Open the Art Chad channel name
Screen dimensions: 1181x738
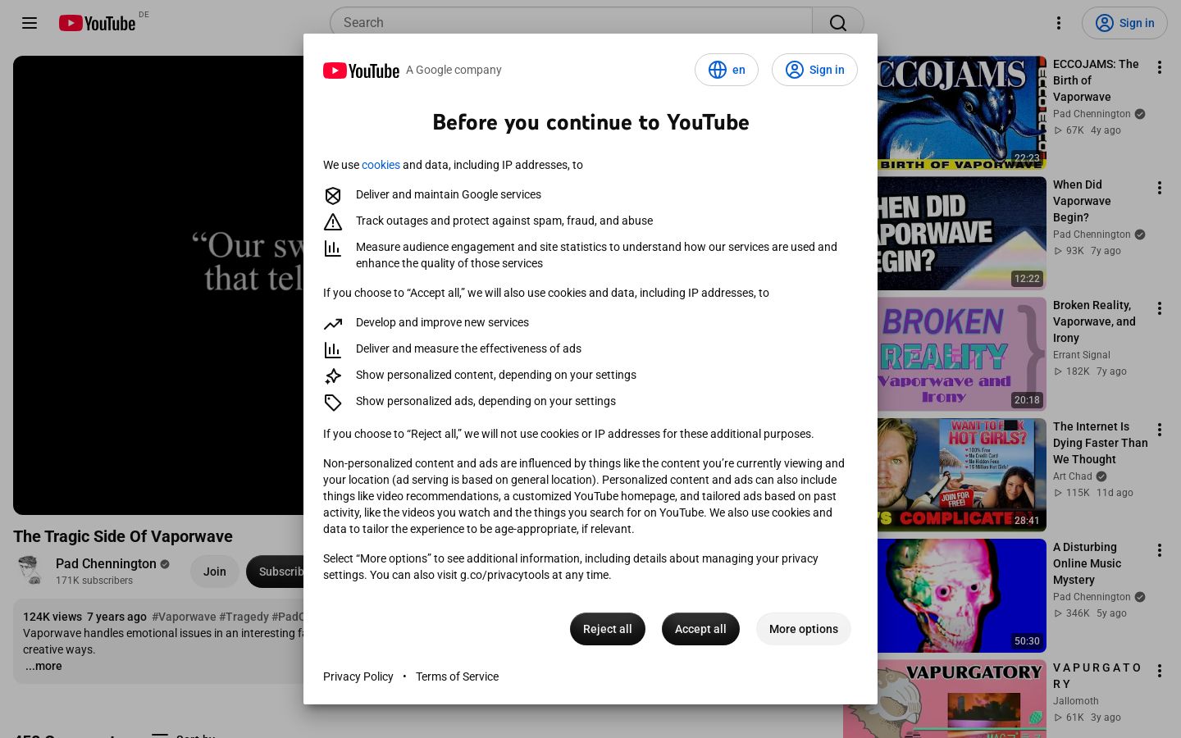click(x=1073, y=476)
